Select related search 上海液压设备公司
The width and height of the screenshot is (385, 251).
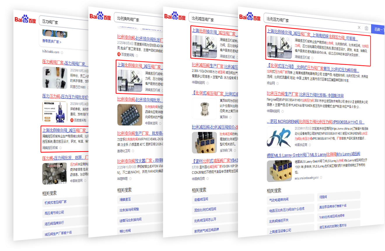(290, 230)
